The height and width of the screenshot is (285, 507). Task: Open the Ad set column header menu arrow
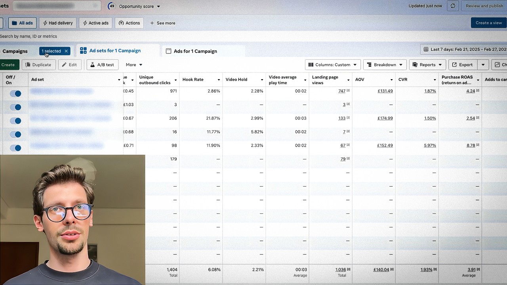119,80
